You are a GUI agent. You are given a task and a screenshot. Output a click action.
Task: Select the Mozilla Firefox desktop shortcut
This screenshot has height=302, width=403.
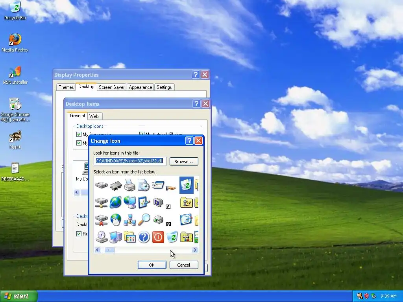pyautogui.click(x=15, y=43)
